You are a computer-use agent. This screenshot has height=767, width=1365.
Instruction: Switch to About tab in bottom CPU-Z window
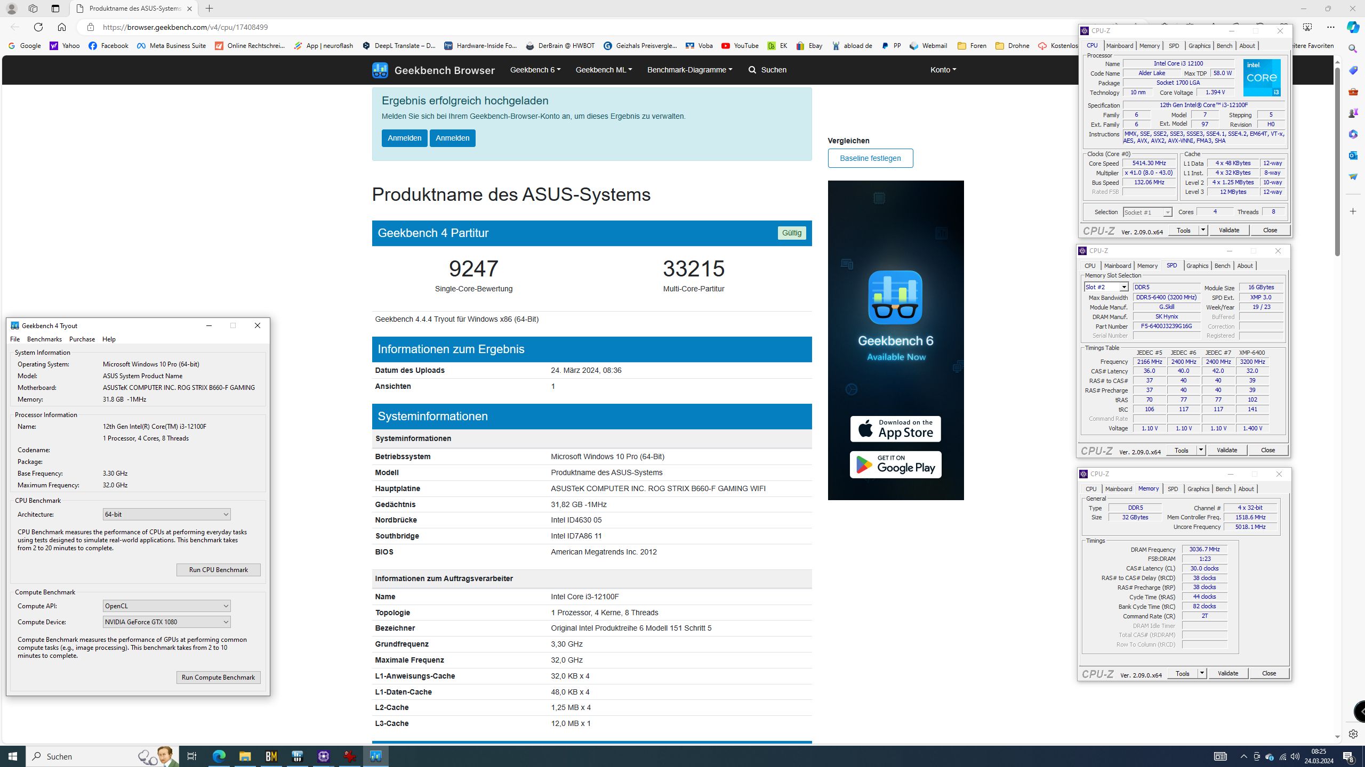1246,489
